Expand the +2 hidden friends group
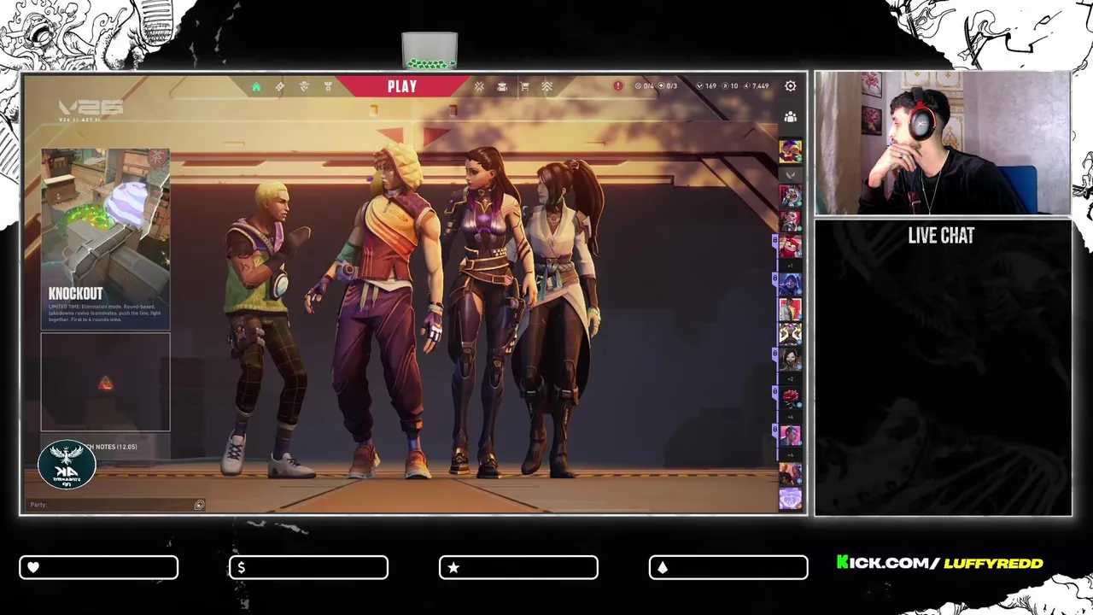Image resolution: width=1093 pixels, height=615 pixels. (791, 378)
